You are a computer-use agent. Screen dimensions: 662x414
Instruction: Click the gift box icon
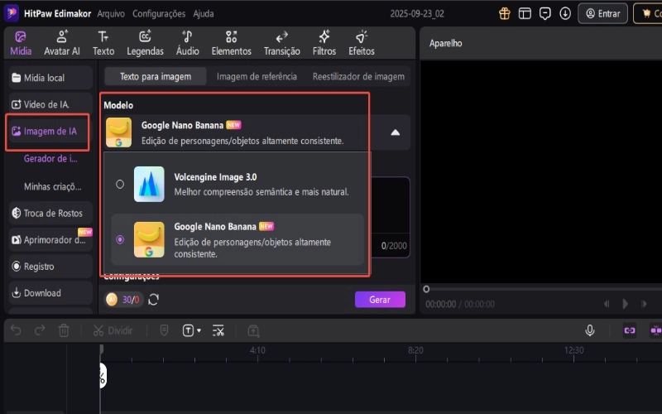[505, 13]
